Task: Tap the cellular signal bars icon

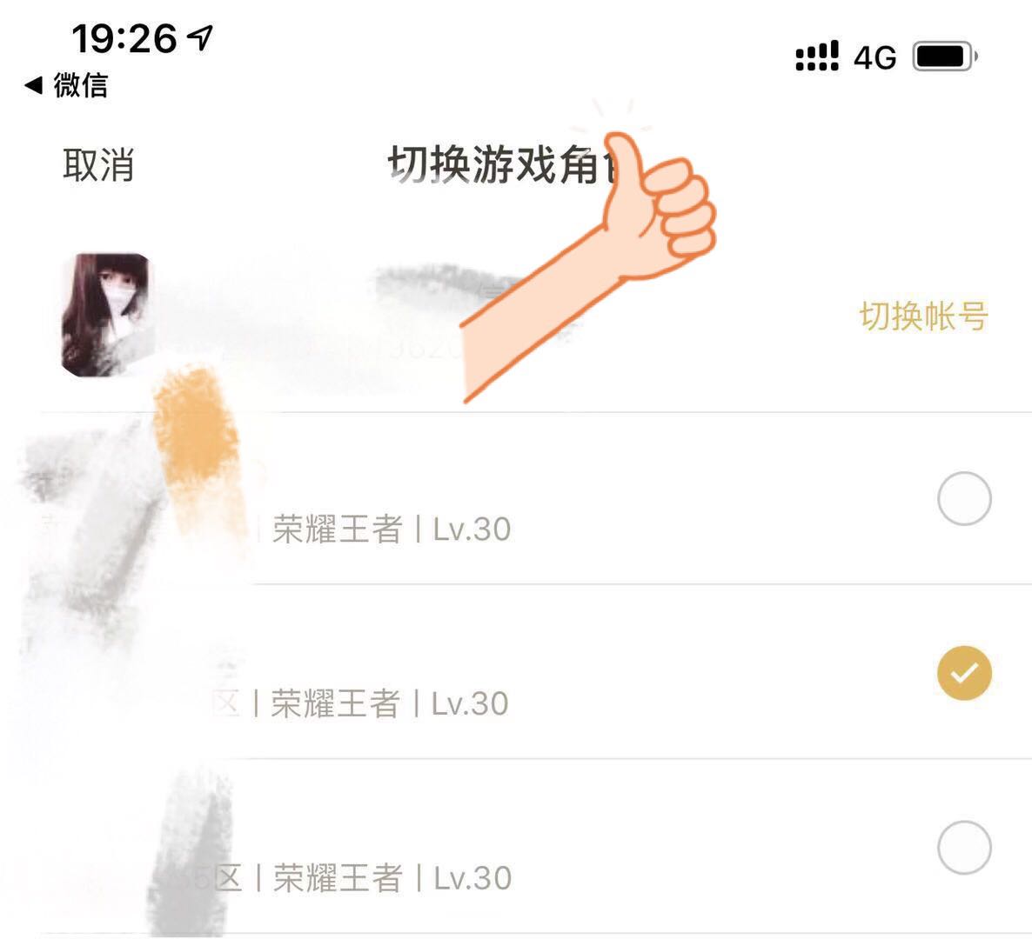Action: [817, 56]
